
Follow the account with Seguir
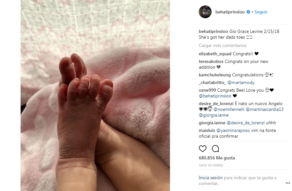click(261, 12)
